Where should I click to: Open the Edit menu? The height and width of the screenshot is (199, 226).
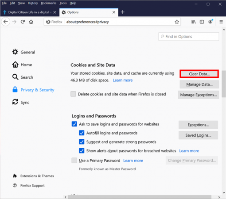(12, 3)
